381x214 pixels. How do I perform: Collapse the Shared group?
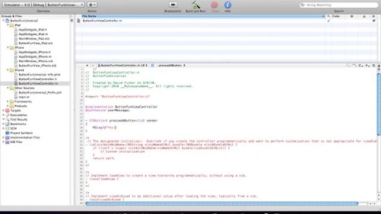(8, 70)
